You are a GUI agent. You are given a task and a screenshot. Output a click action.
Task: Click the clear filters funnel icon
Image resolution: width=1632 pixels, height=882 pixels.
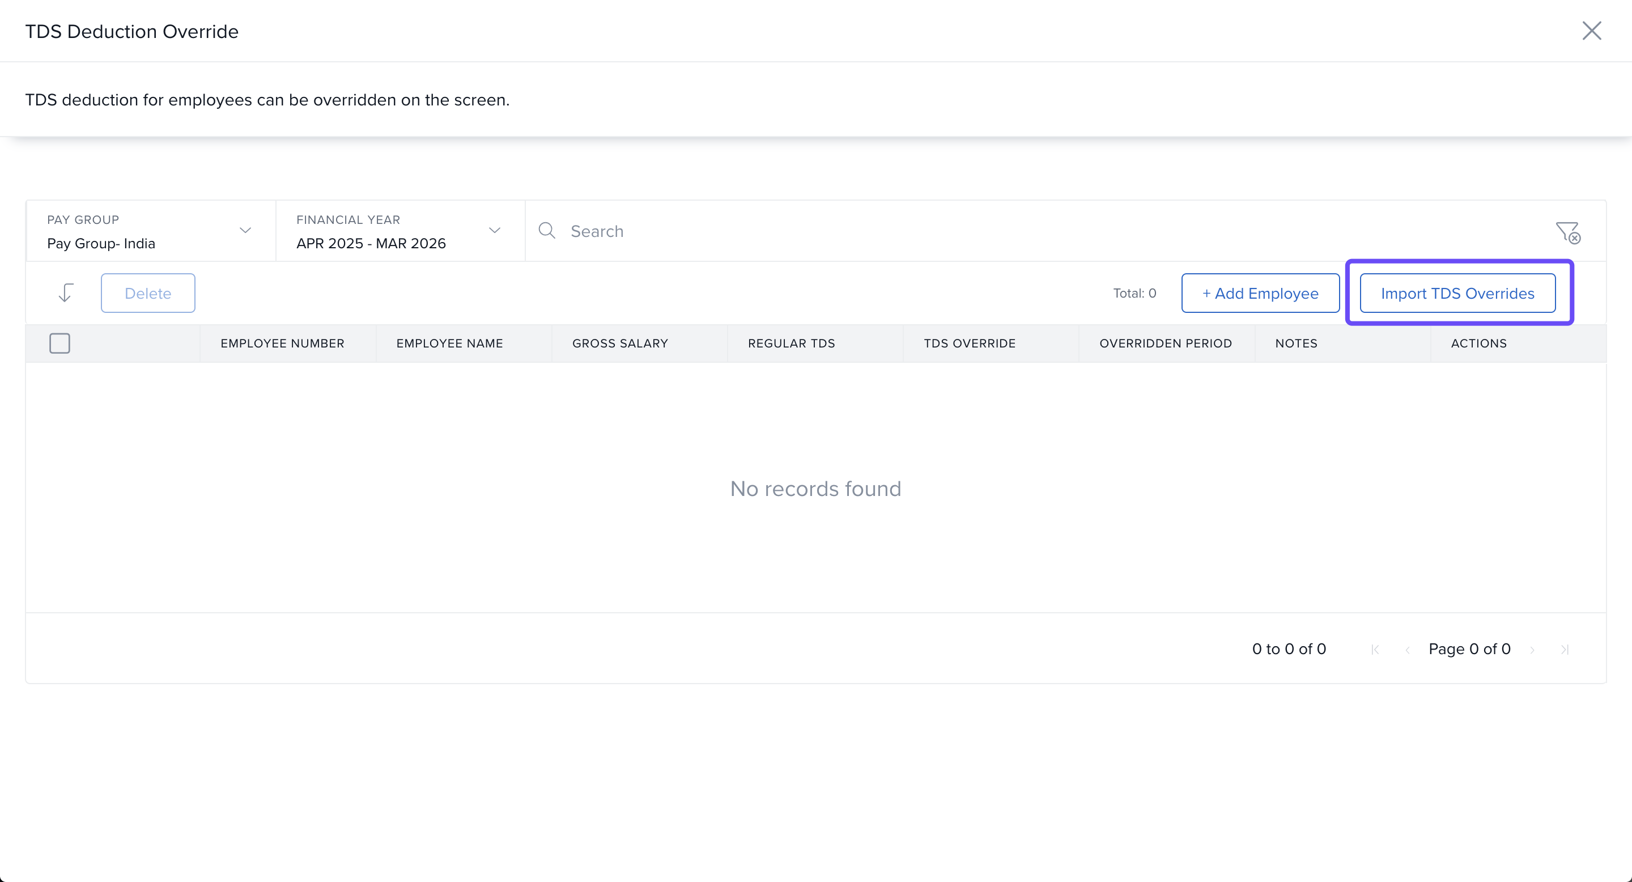click(x=1568, y=232)
